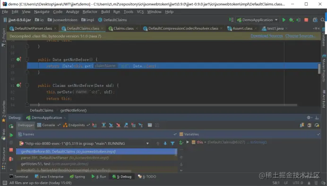Click editor vertical scrollbar thumb
This screenshot has height=186, width=327.
(x=319, y=68)
